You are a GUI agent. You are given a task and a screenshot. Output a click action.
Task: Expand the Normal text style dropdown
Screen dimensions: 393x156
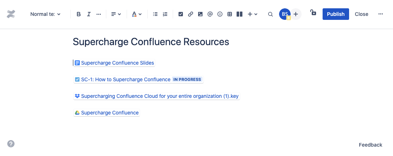45,14
